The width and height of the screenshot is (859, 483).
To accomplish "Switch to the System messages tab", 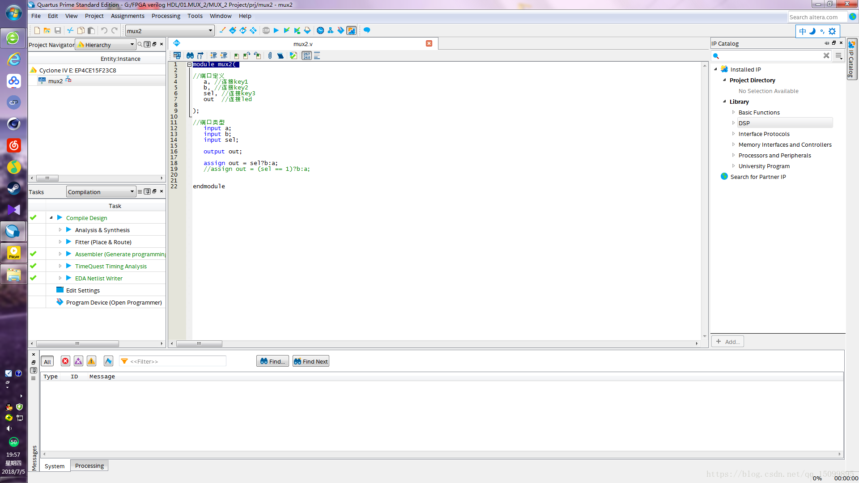I will coord(55,466).
